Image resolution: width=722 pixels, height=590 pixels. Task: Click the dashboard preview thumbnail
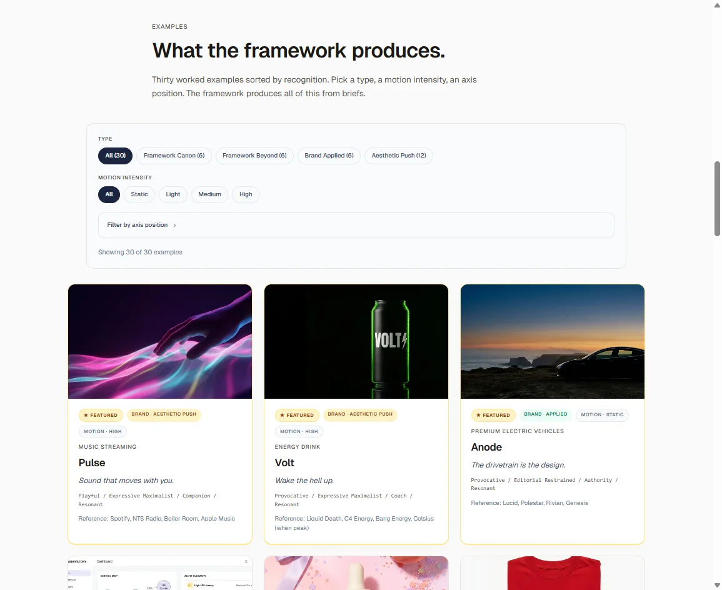[x=160, y=573]
